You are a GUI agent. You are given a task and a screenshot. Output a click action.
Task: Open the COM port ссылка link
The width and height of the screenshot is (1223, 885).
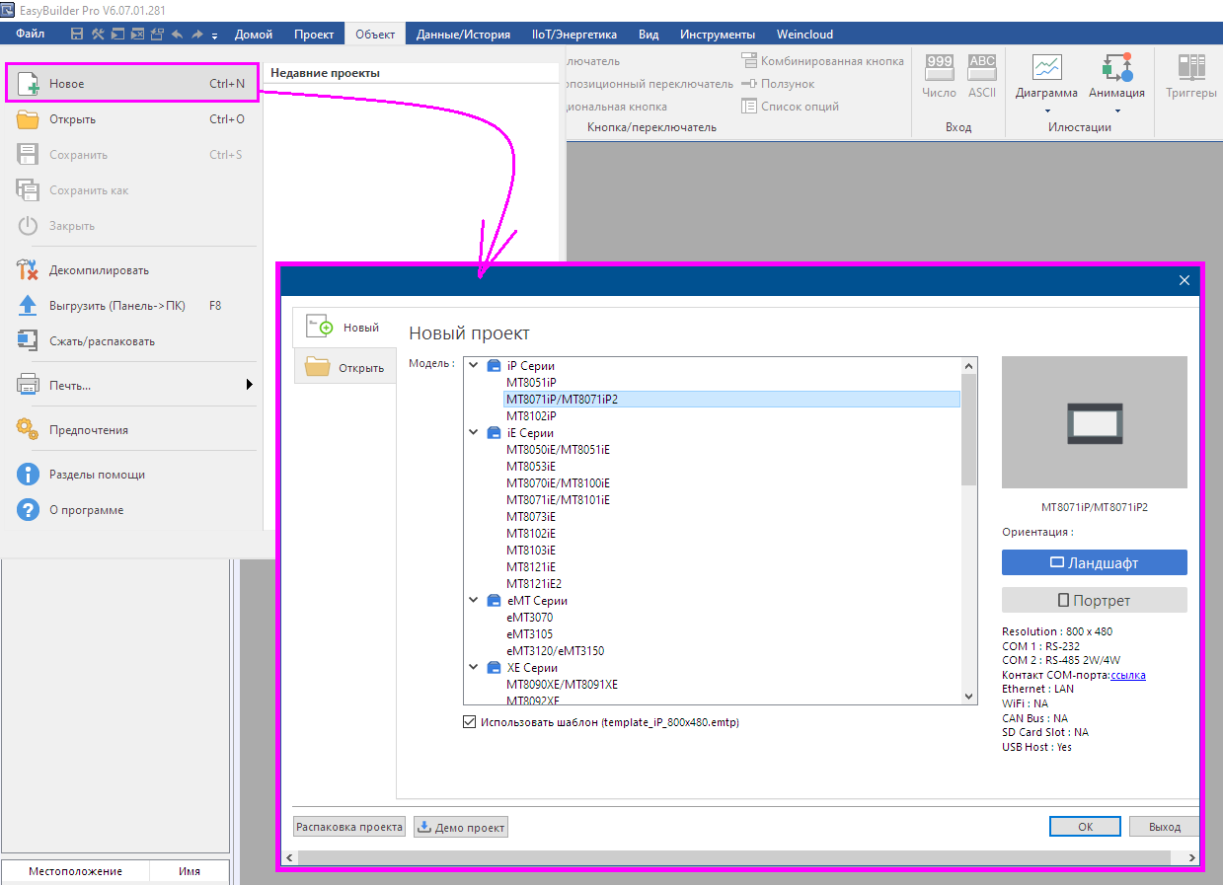click(x=1128, y=675)
